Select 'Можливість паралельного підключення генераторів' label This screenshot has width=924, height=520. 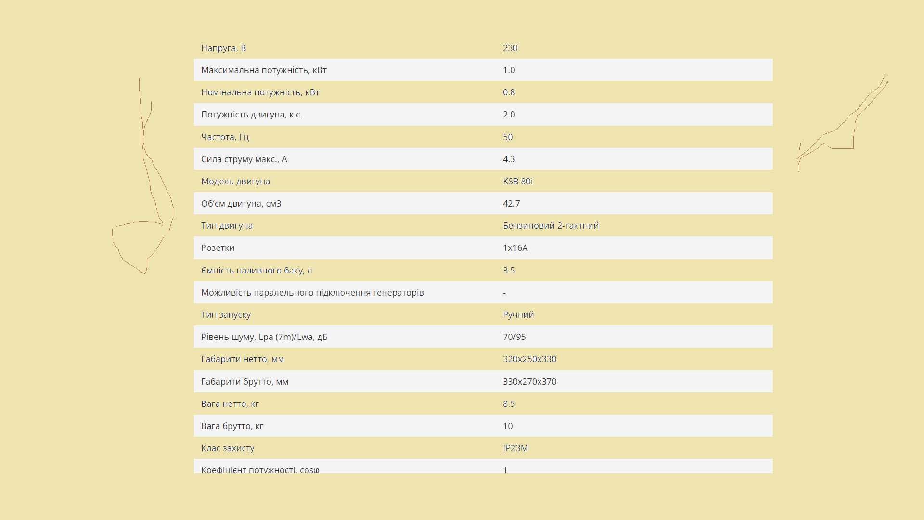(312, 293)
